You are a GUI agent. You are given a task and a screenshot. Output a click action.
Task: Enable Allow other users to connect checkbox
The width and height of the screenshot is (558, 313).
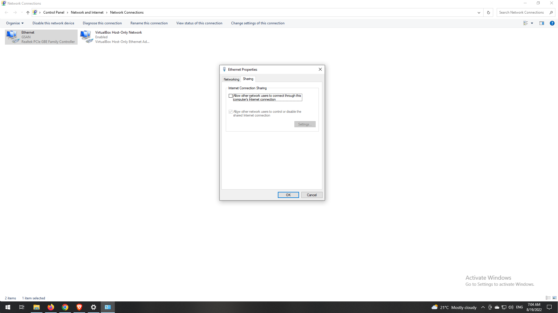click(231, 96)
